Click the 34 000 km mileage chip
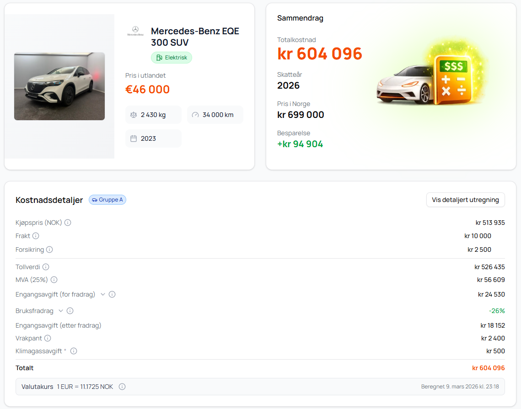The width and height of the screenshot is (521, 409). click(215, 115)
